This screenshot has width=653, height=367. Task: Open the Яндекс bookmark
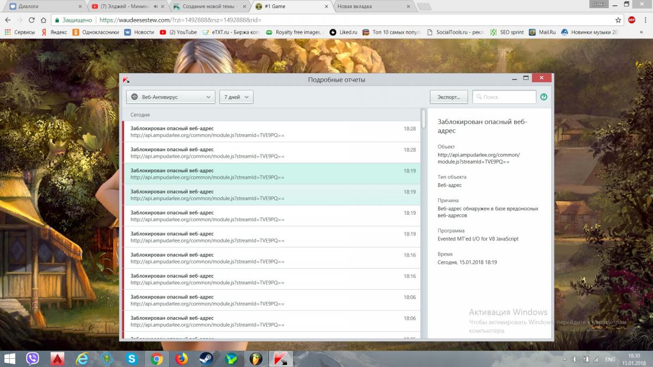pos(54,32)
